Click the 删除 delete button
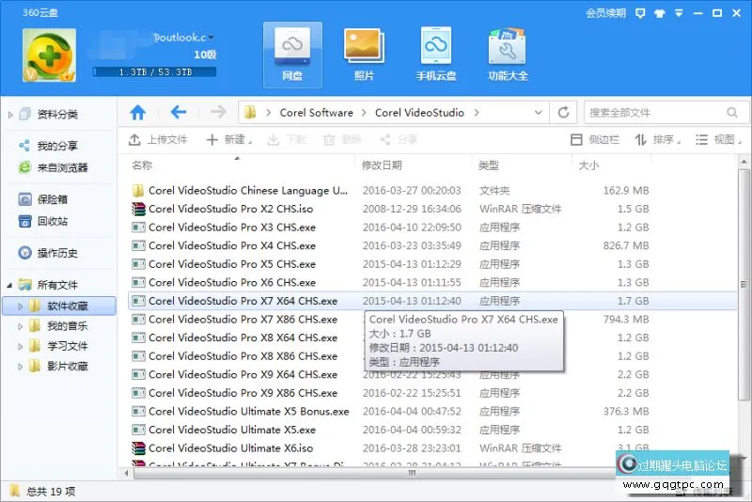Screen dimensions: 752x502 tap(342, 139)
